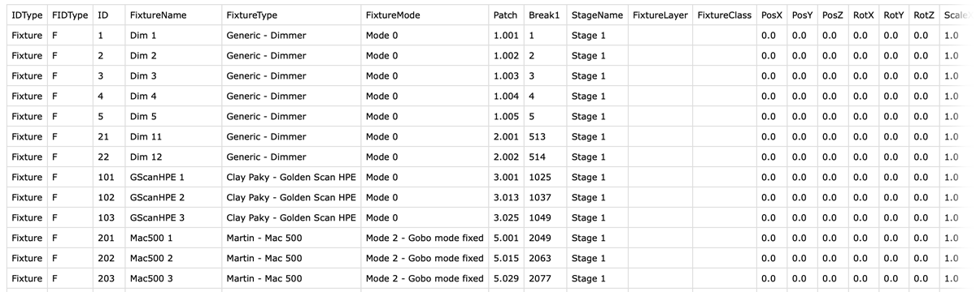Select the RotZ column header
This screenshot has height=292, width=976.
(x=924, y=15)
